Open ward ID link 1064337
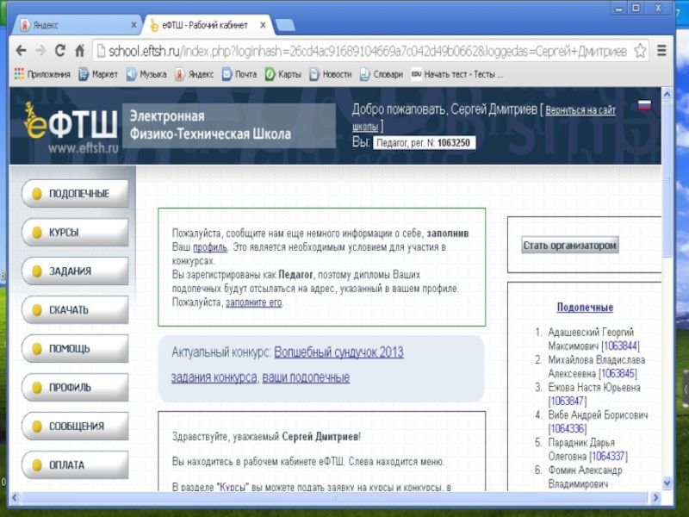The width and height of the screenshot is (689, 517). [x=608, y=457]
